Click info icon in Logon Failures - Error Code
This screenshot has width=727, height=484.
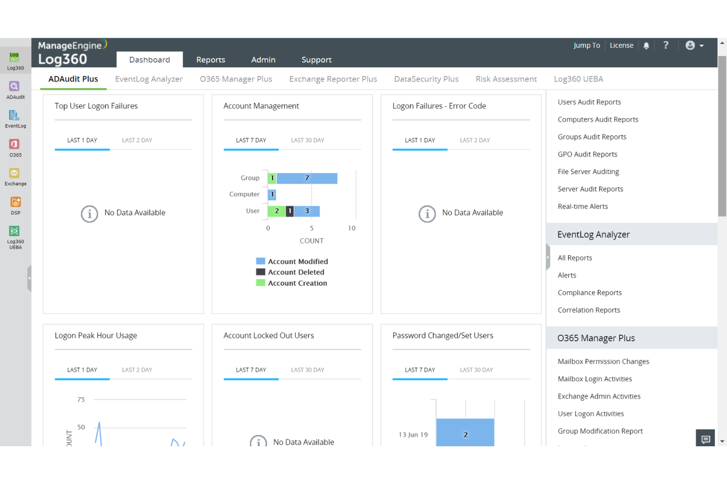[427, 214]
